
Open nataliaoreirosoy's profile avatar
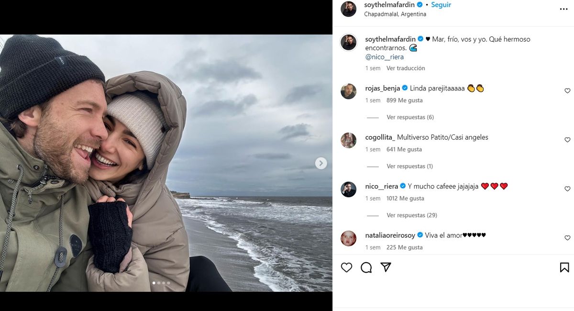tap(348, 238)
